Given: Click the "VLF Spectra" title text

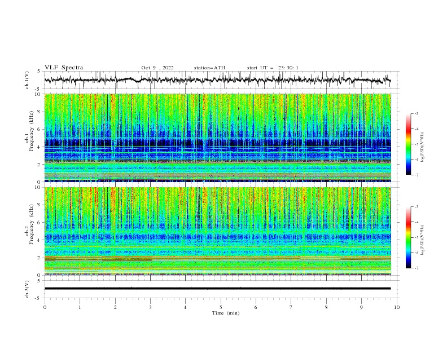Looking at the screenshot, I should point(64,68).
